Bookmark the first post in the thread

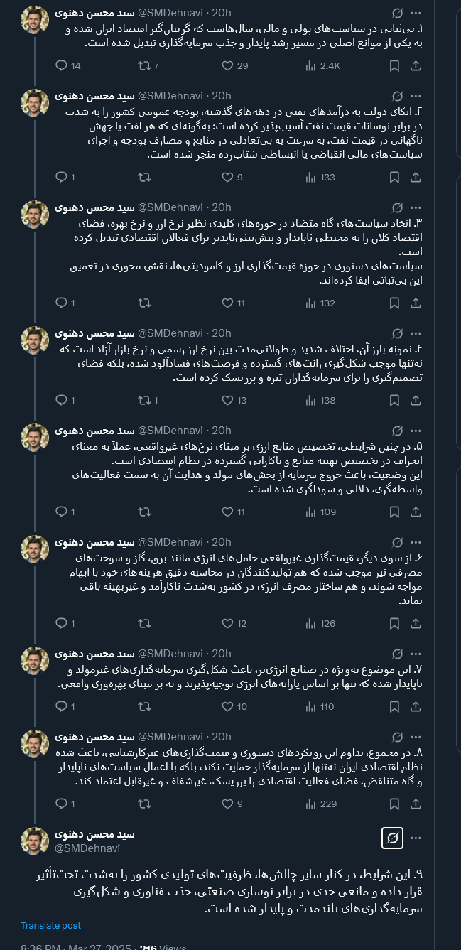pyautogui.click(x=394, y=66)
